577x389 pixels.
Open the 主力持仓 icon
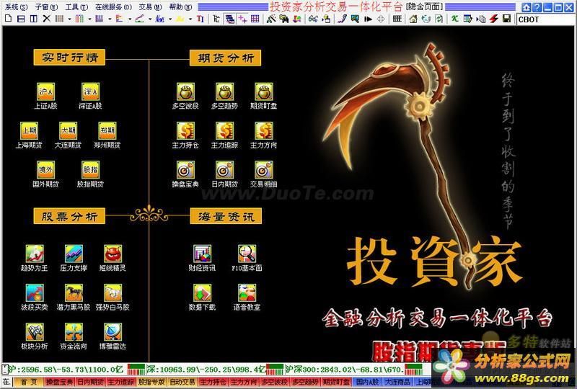click(185, 131)
